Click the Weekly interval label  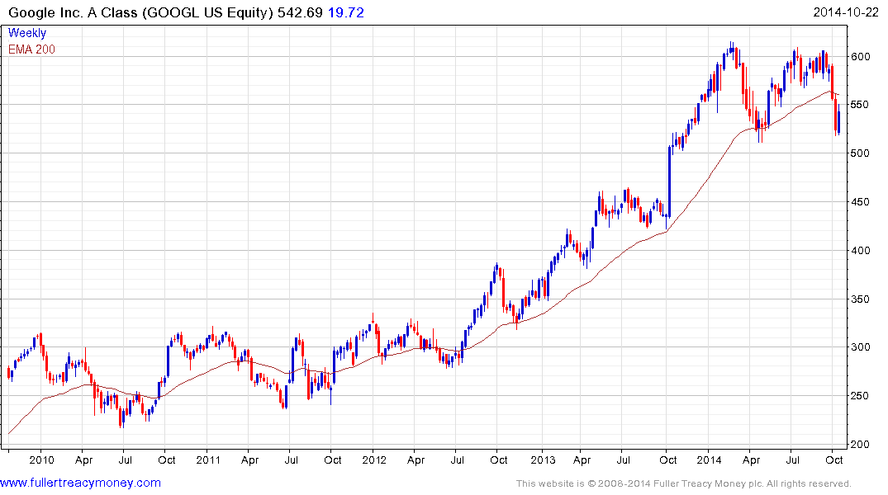[x=27, y=33]
